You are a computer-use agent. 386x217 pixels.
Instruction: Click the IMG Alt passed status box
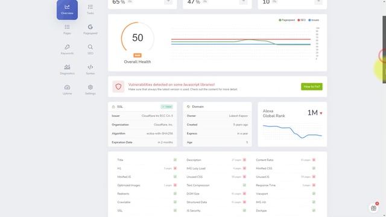pyautogui.click(x=314, y=202)
